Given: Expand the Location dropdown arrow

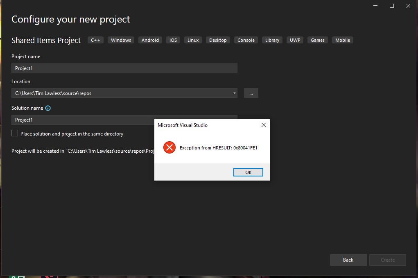Looking at the screenshot, I should click(x=234, y=93).
